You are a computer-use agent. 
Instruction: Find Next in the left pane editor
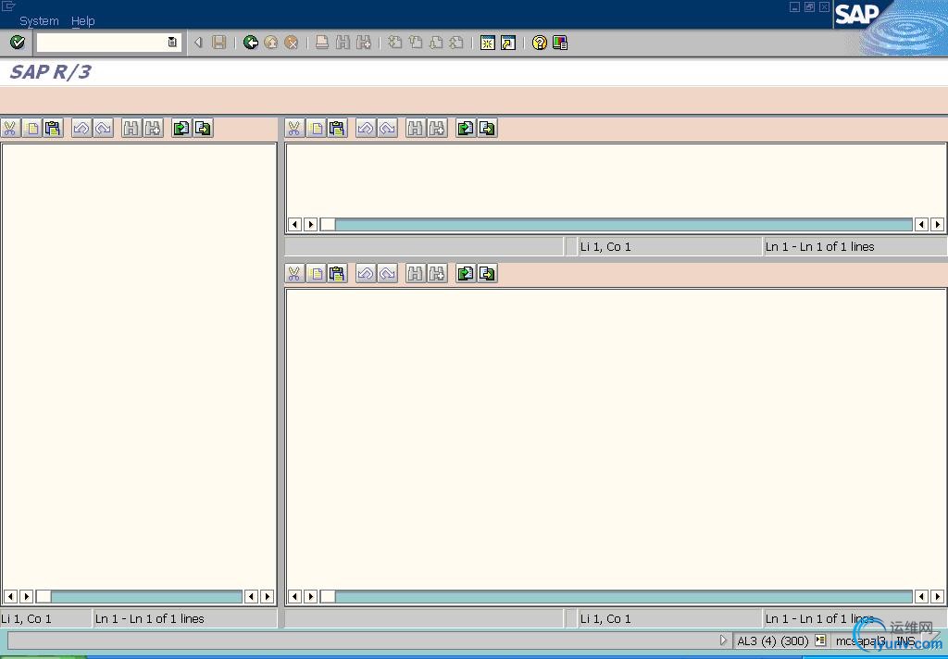point(153,128)
